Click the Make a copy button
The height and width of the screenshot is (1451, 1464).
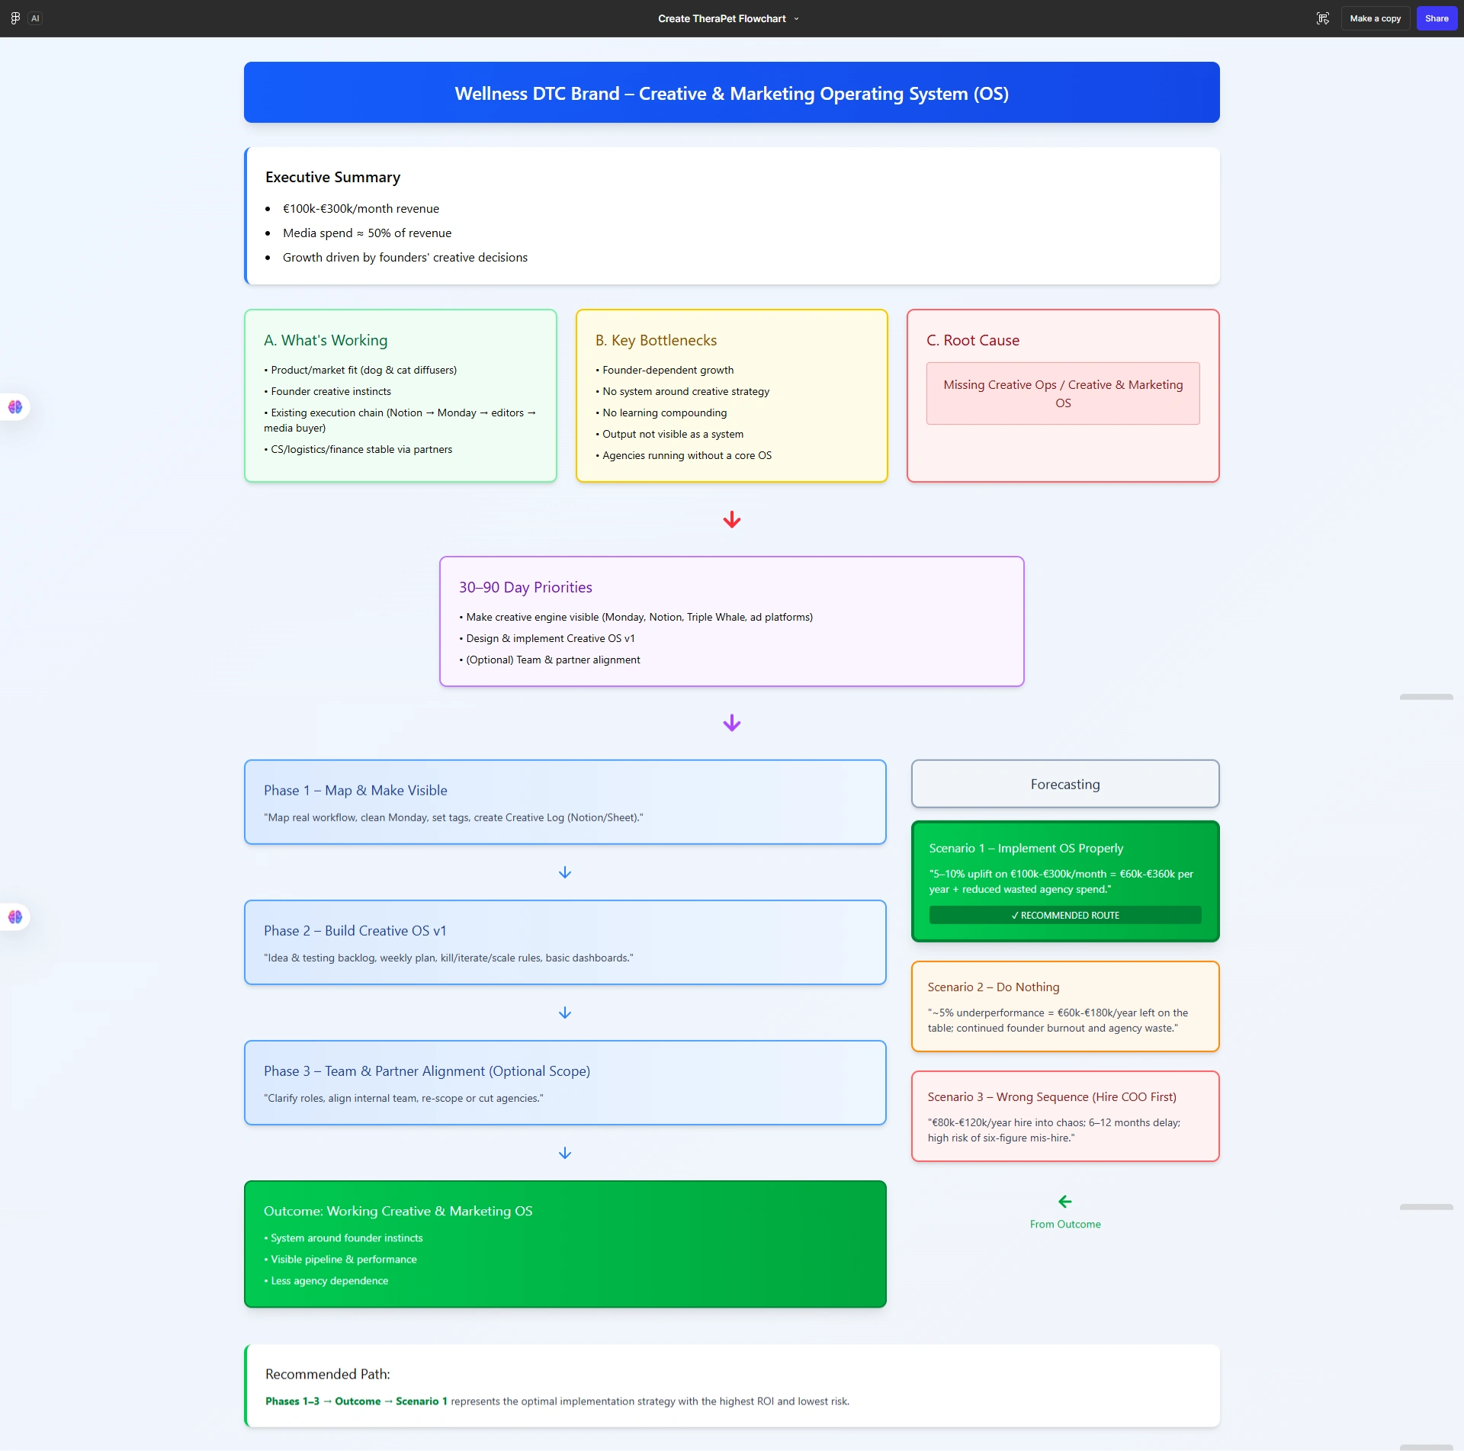(x=1375, y=18)
